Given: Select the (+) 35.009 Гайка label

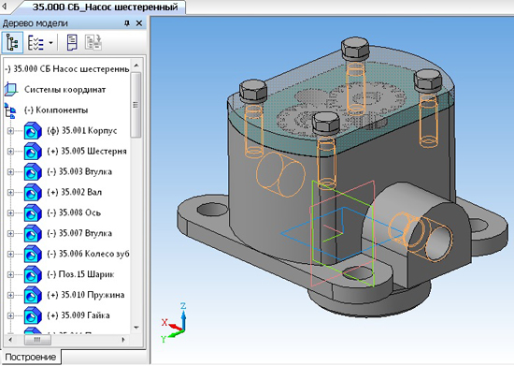Looking at the screenshot, I should (79, 315).
